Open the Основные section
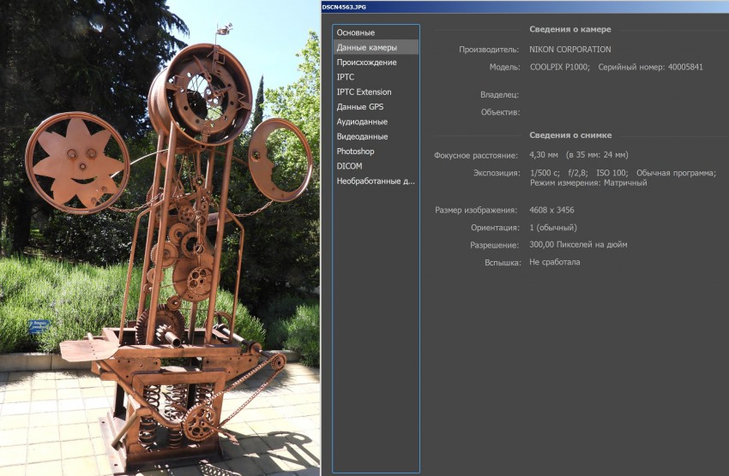 355,33
